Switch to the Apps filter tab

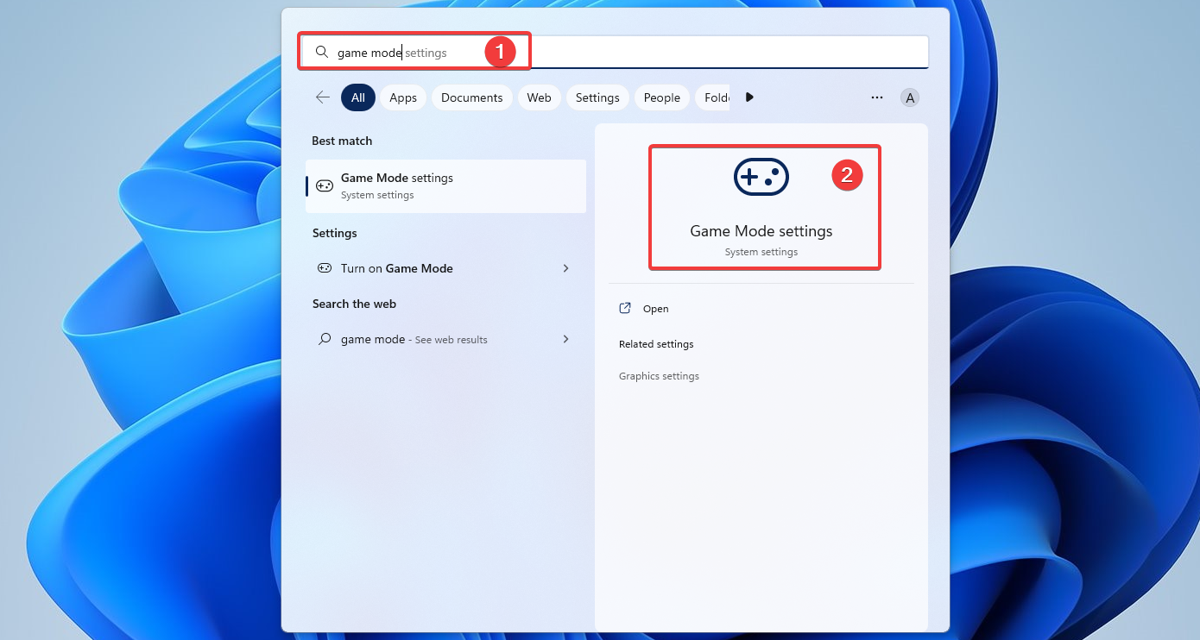pyautogui.click(x=403, y=97)
